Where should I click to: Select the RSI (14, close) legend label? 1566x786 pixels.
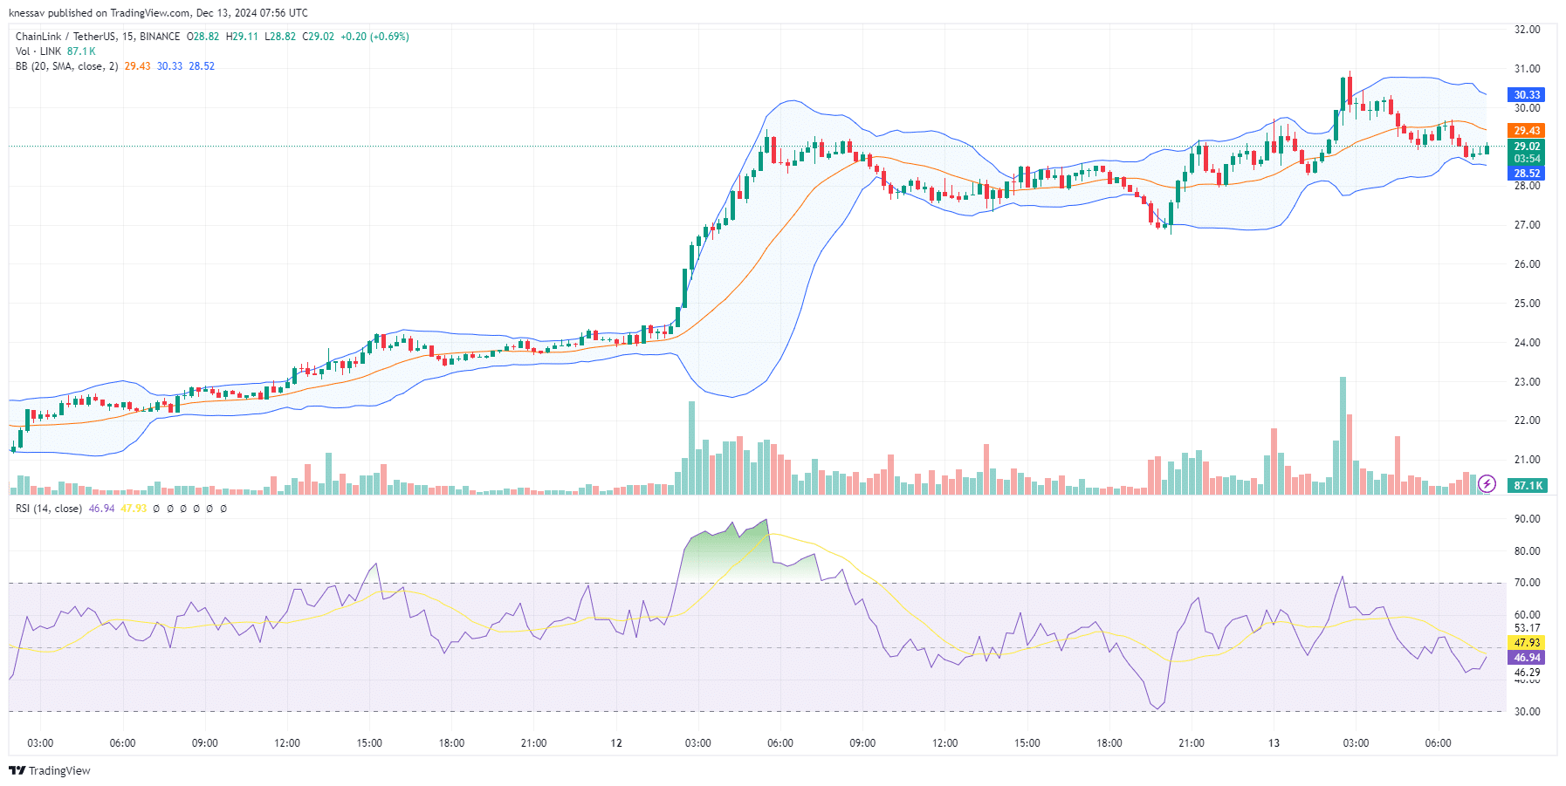click(x=49, y=509)
